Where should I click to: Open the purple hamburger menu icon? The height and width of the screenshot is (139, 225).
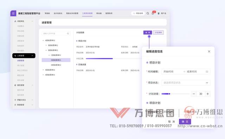pos(13,13)
